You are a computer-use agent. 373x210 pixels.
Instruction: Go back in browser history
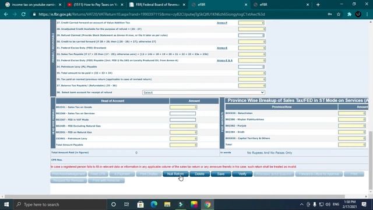[6, 14]
